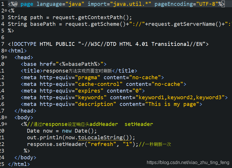Image resolution: width=232 pixels, height=168 pixels.
Task: Click the "cache-control" meta attribute value
Action: pyautogui.click(x=99, y=84)
